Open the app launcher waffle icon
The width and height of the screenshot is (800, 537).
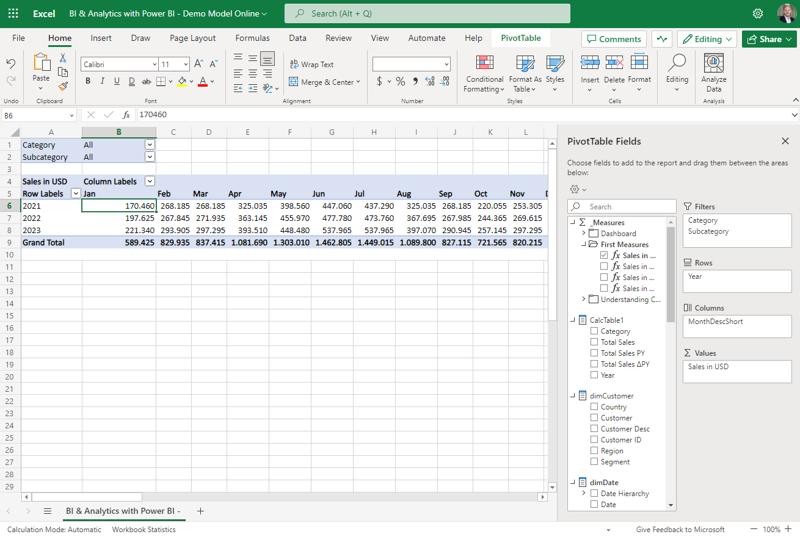(x=13, y=13)
